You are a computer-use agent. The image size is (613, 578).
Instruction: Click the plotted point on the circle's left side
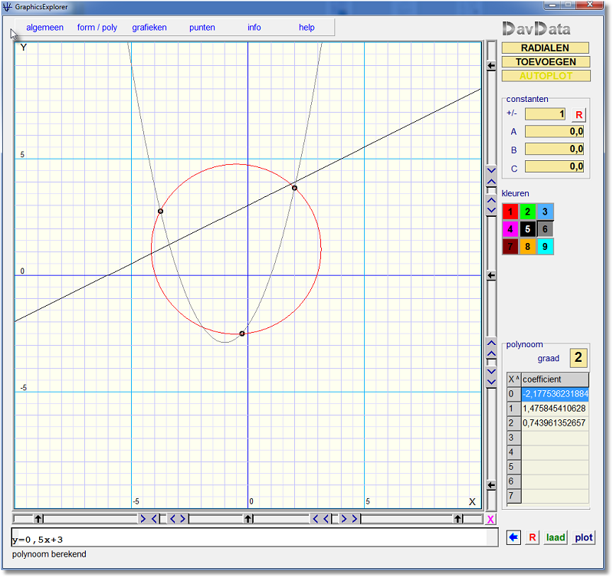point(160,211)
